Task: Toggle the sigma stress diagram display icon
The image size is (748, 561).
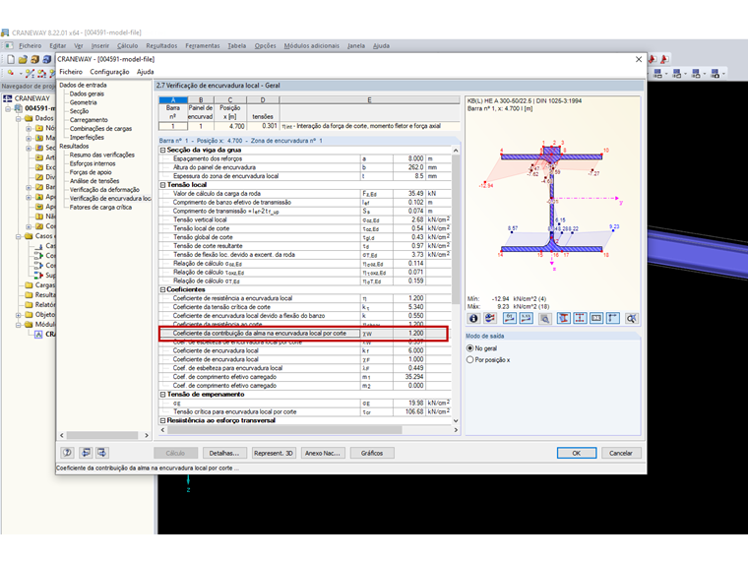Action: pyautogui.click(x=510, y=318)
